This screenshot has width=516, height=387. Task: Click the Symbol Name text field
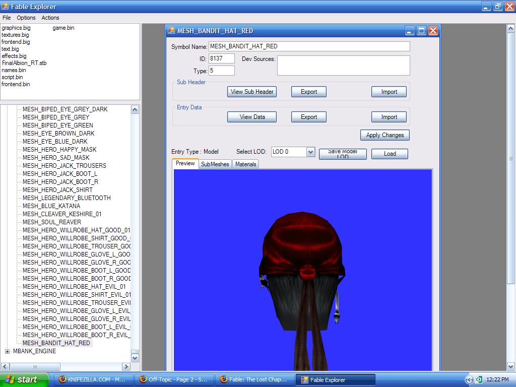coord(309,46)
